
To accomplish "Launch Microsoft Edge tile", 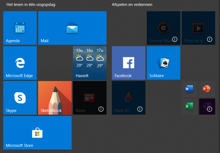I will coord(20,63).
